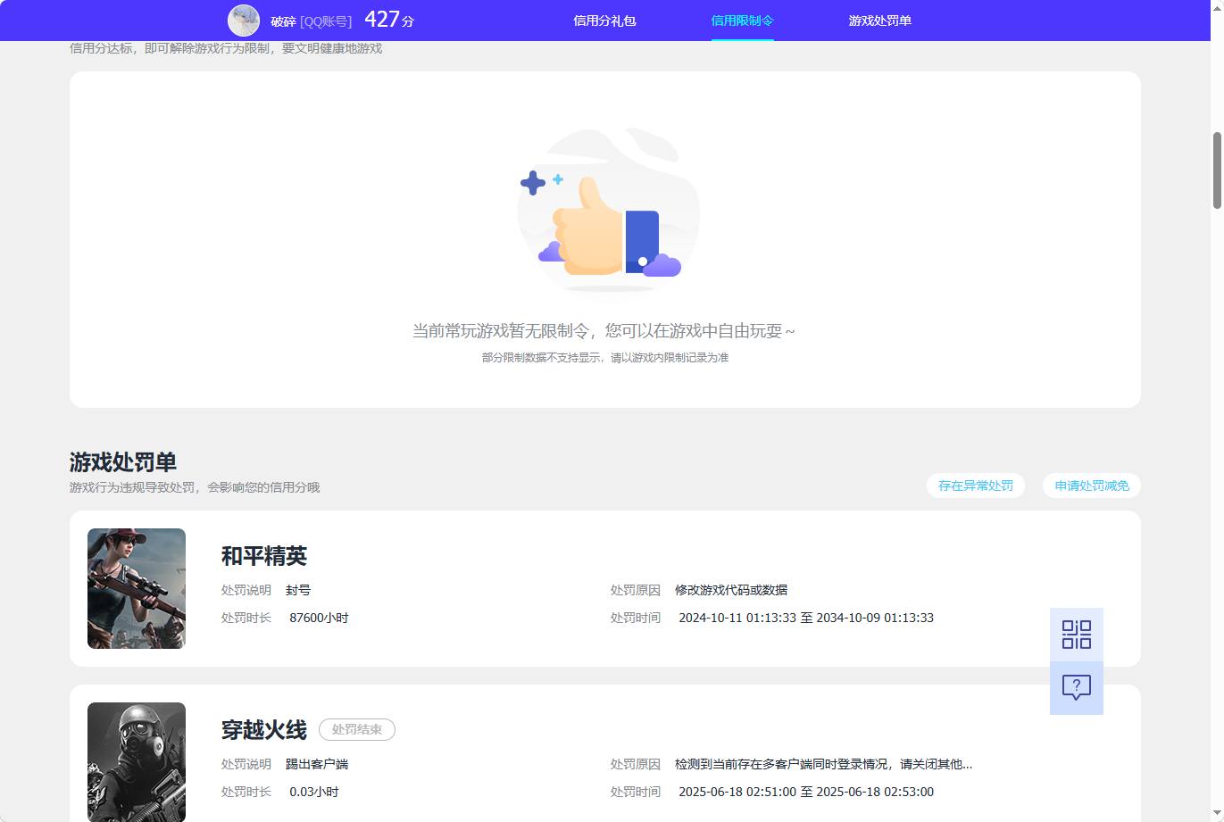Click the 当前常玩游戏暂无限制令 message
1224x822 pixels.
604,330
